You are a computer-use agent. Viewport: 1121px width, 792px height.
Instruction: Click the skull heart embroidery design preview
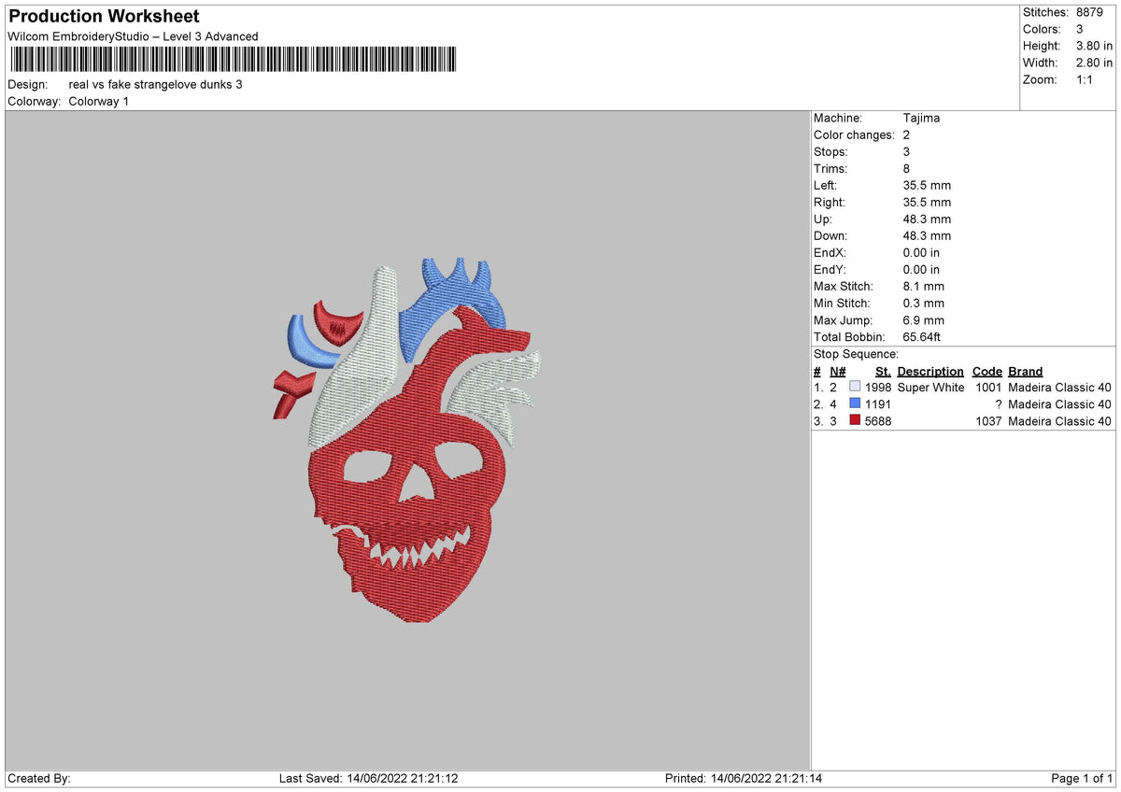[408, 440]
